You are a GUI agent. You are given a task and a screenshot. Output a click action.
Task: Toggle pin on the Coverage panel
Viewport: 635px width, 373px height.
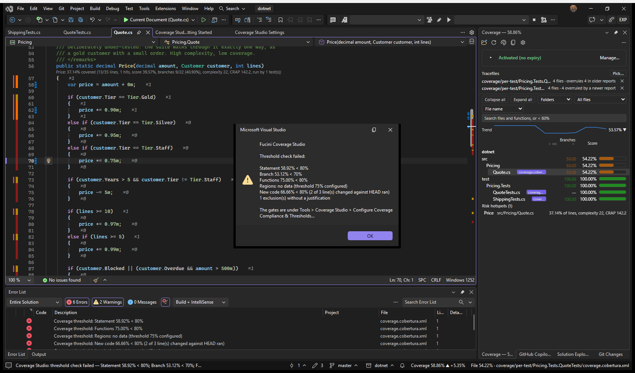[616, 32]
